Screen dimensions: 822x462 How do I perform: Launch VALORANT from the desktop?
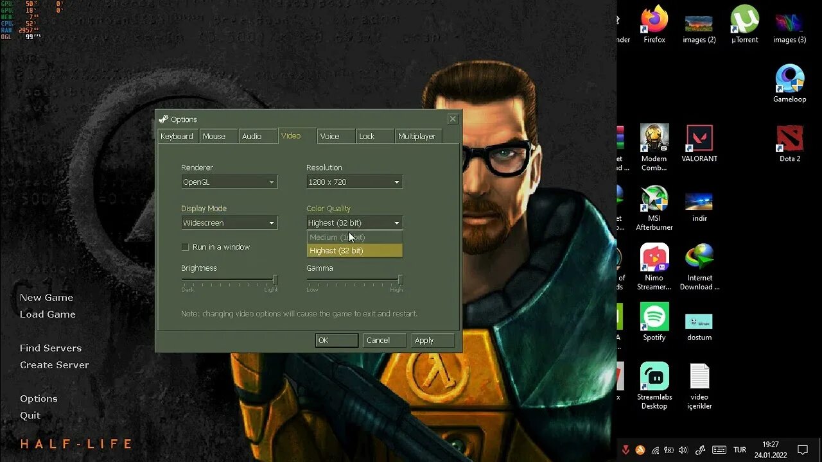(699, 144)
